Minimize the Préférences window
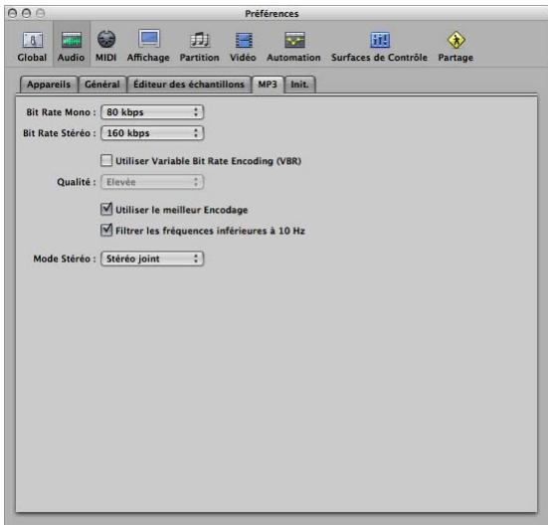 26,13
